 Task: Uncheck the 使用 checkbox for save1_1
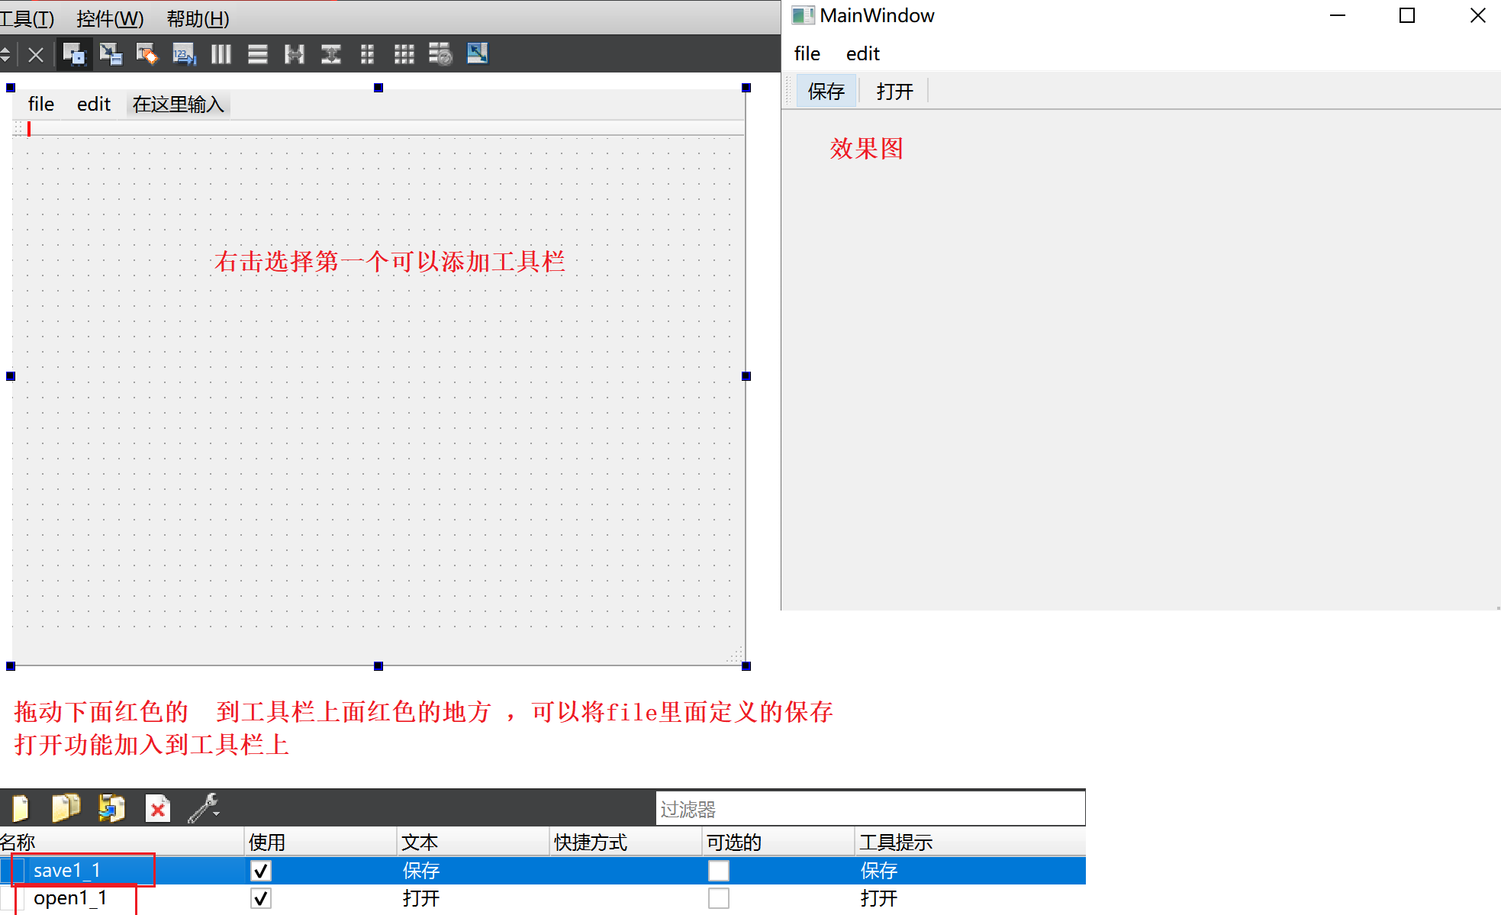(x=261, y=871)
